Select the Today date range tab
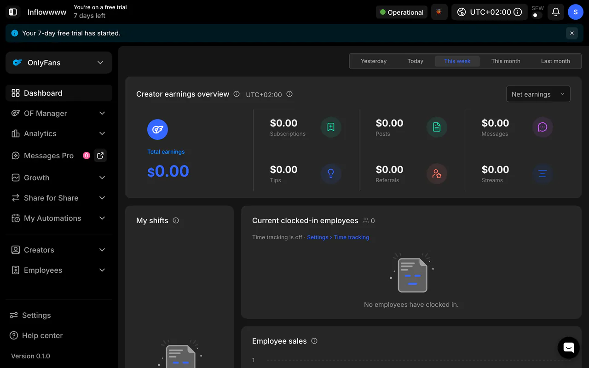Screen dimensions: 589x368 415,61
